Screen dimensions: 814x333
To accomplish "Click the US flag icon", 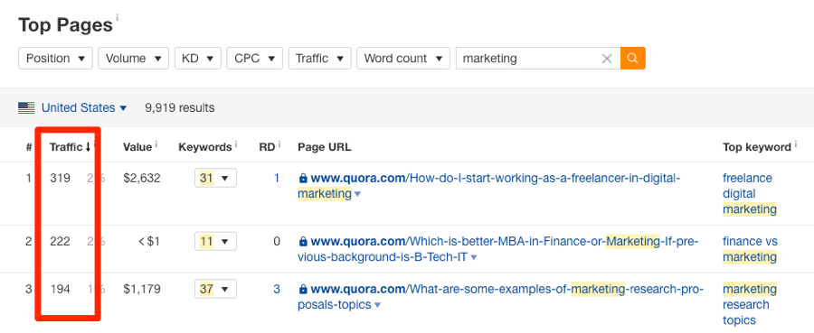I will pos(26,107).
